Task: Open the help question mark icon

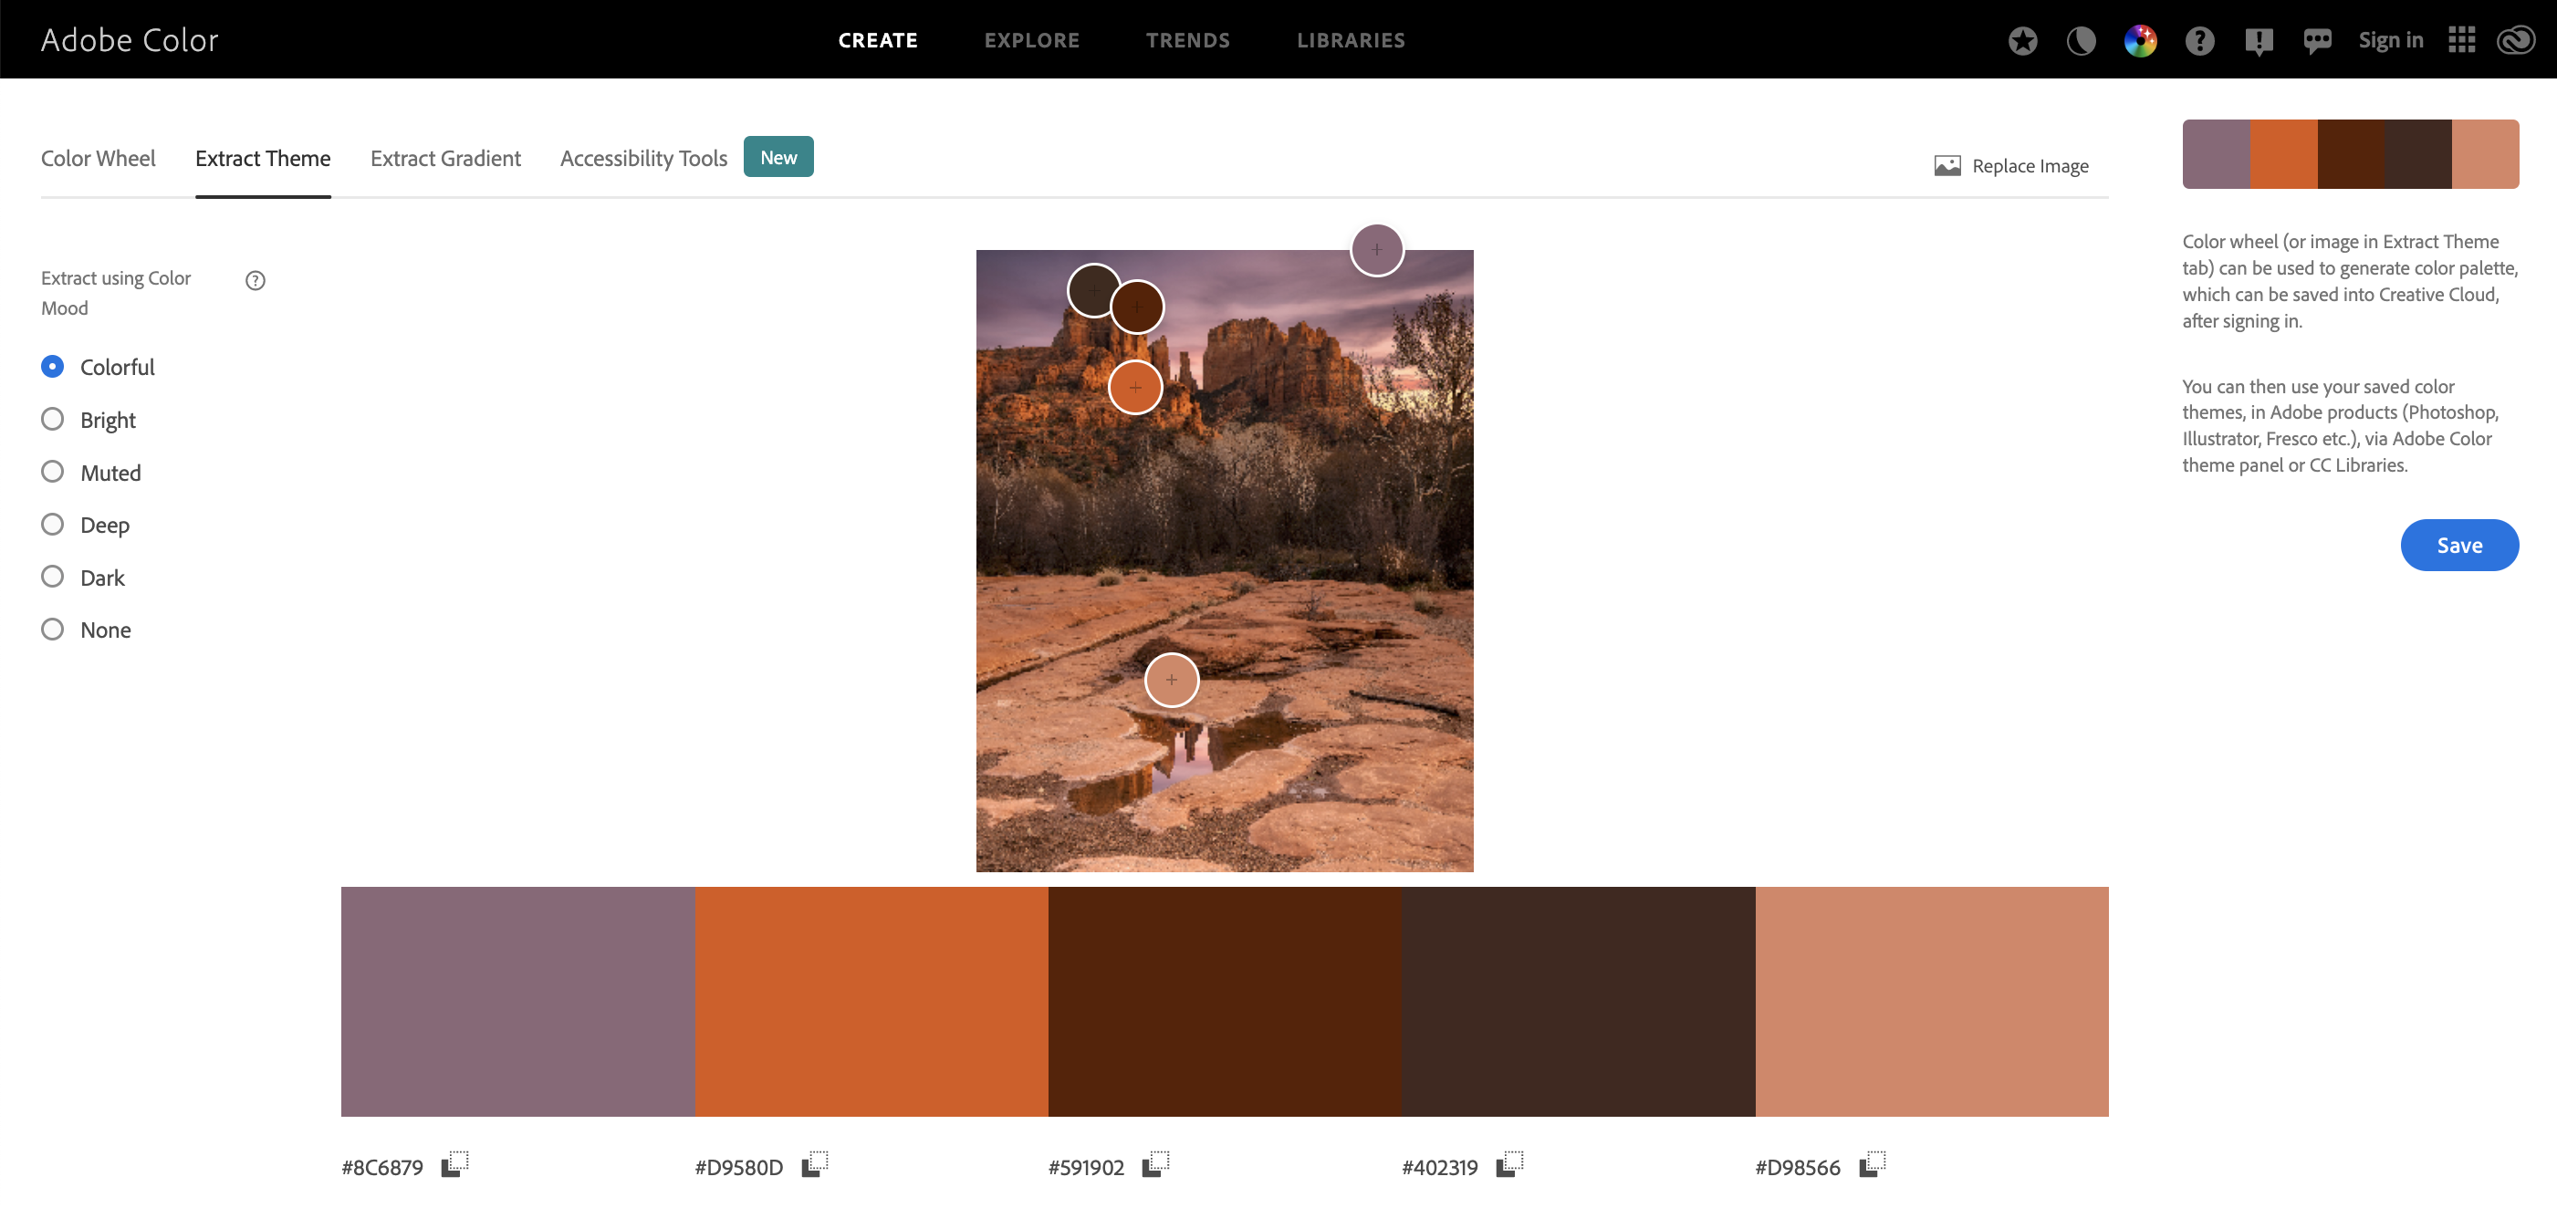Action: pos(2199,41)
